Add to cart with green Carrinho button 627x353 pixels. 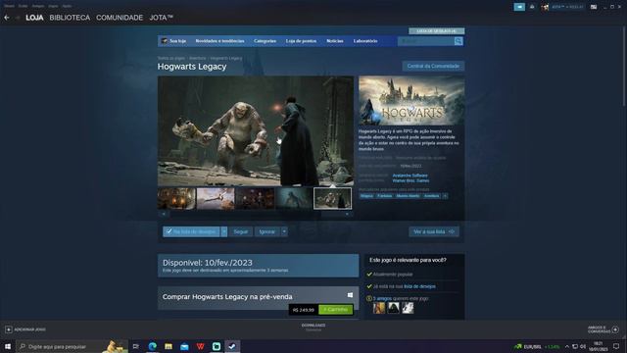pos(336,310)
